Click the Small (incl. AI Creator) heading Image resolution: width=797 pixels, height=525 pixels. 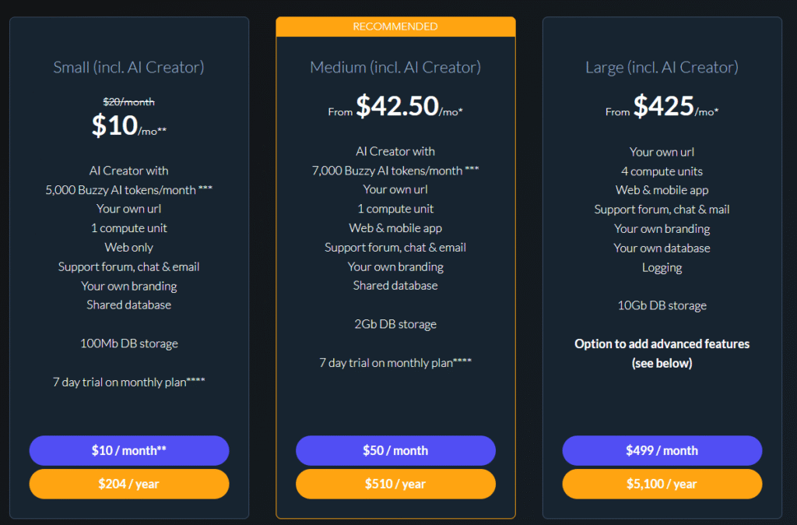tap(128, 68)
